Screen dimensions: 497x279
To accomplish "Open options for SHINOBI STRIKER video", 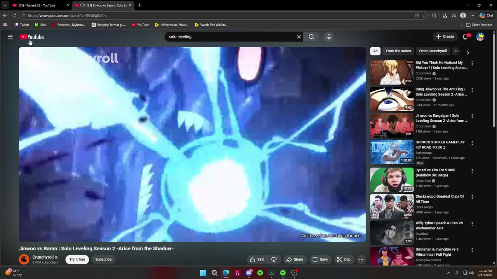I will coord(472,143).
